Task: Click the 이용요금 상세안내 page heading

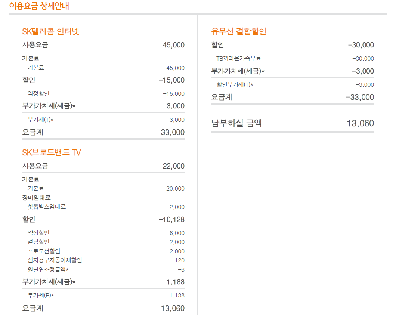Action: point(39,6)
